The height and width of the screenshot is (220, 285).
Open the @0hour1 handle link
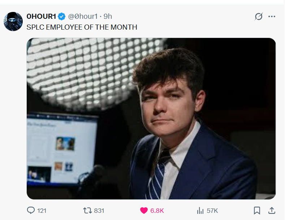[x=83, y=16]
